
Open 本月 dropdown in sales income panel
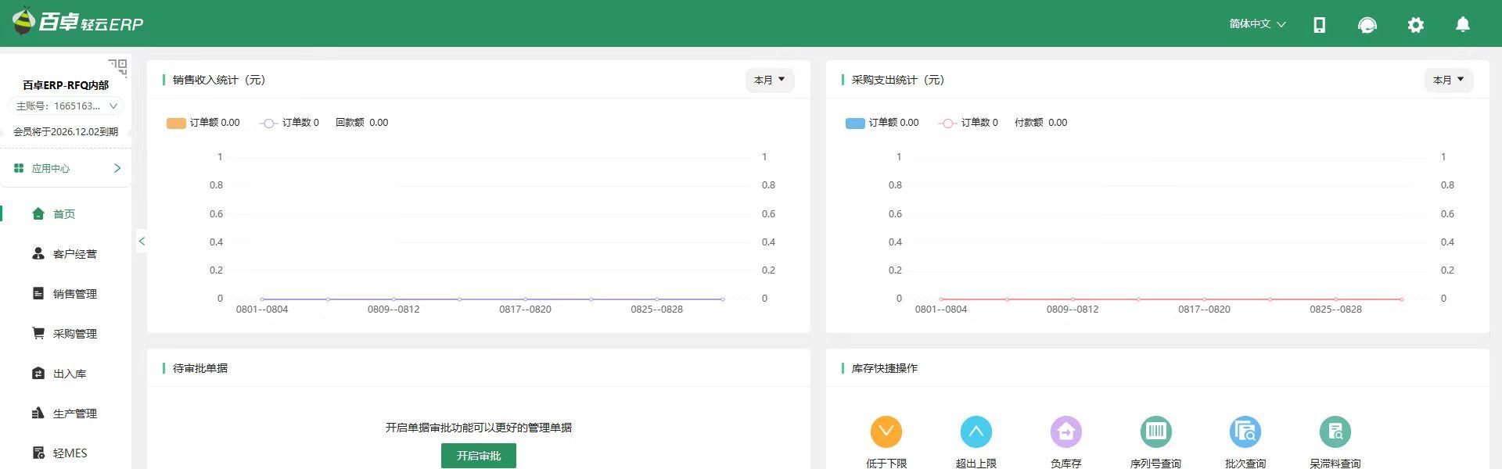tap(769, 80)
